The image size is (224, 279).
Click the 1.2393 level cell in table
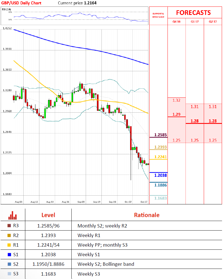[x=48, y=236]
